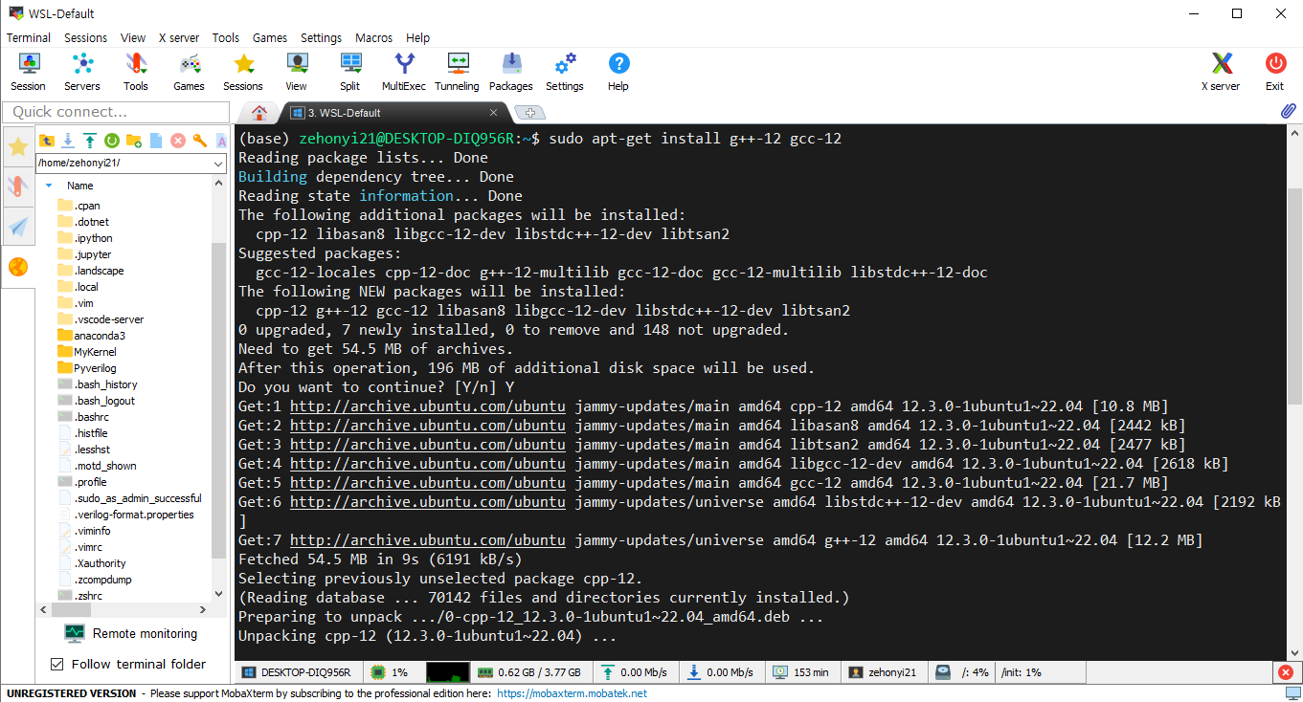Select the Pyverilog folder

pos(95,368)
